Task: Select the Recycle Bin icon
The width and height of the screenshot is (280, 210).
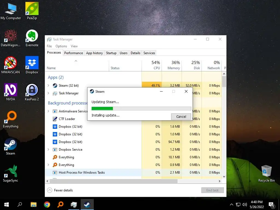Action: click(266, 174)
